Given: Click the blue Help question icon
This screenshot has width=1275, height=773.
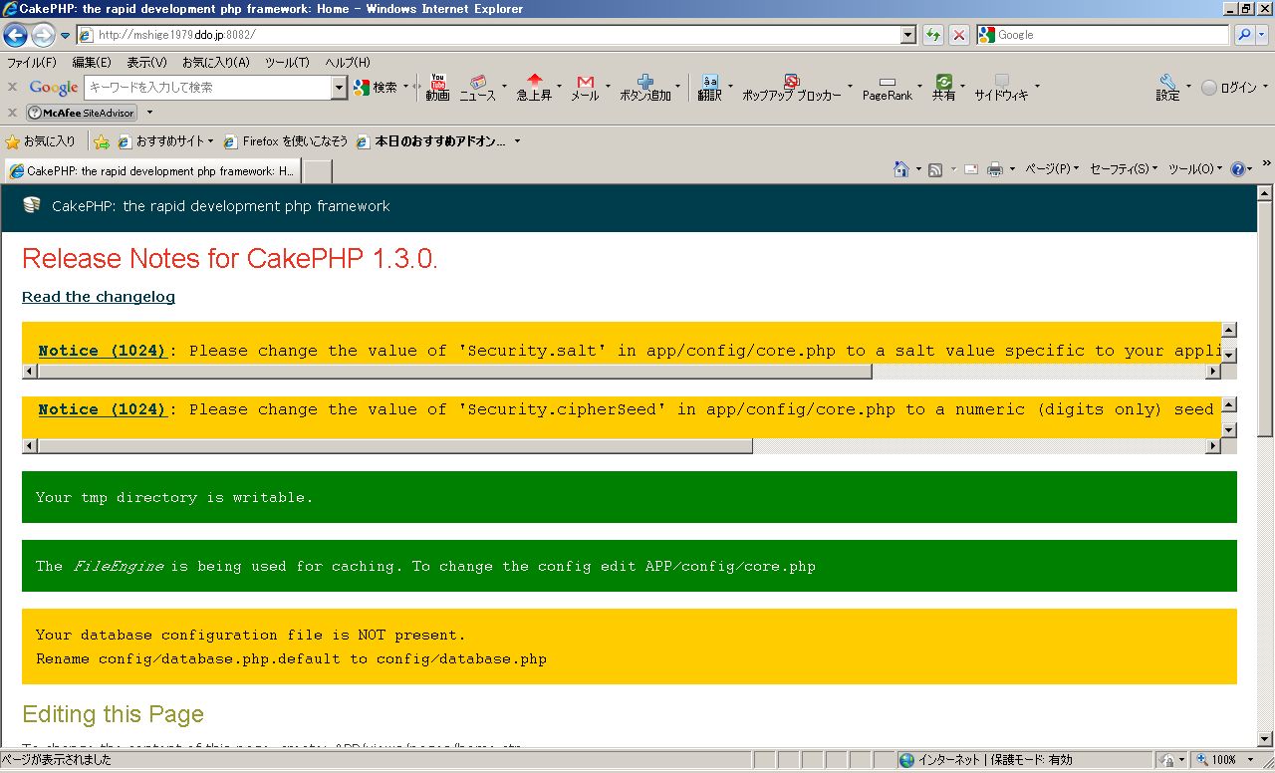Looking at the screenshot, I should [1238, 169].
